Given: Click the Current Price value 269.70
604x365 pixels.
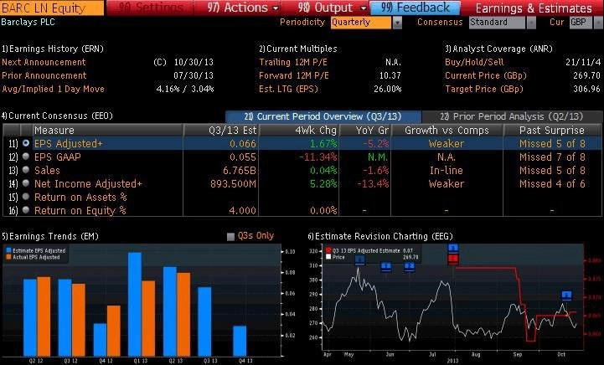Looking at the screenshot, I should click(x=586, y=75).
